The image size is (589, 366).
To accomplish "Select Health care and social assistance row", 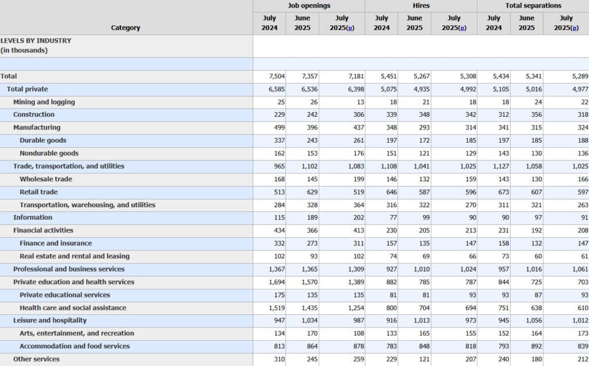I will 72,308.
